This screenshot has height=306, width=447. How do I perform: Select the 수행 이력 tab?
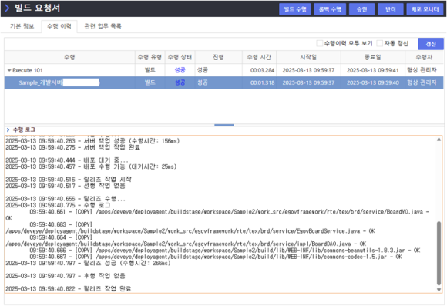tap(59, 26)
